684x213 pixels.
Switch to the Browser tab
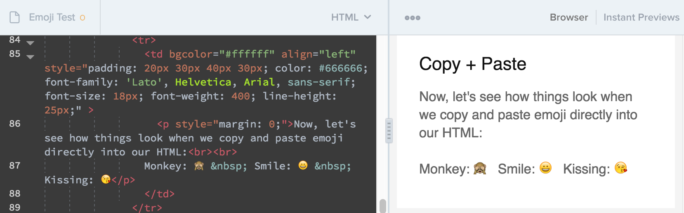(569, 17)
